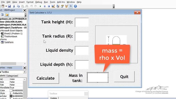Click the Break pause icon
Screen dimensions: 176x99
click(45, 6)
